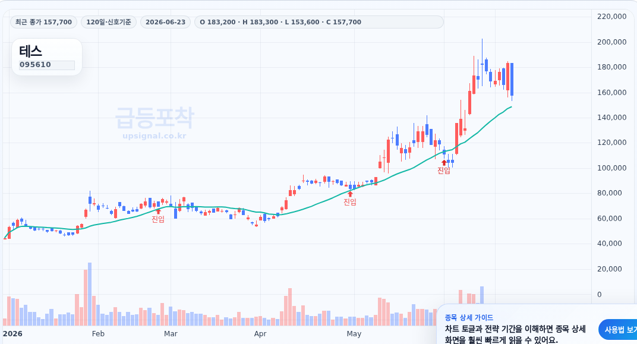The height and width of the screenshot is (344, 637).
Task: Click the 40,000 price axis label
Action: point(610,244)
